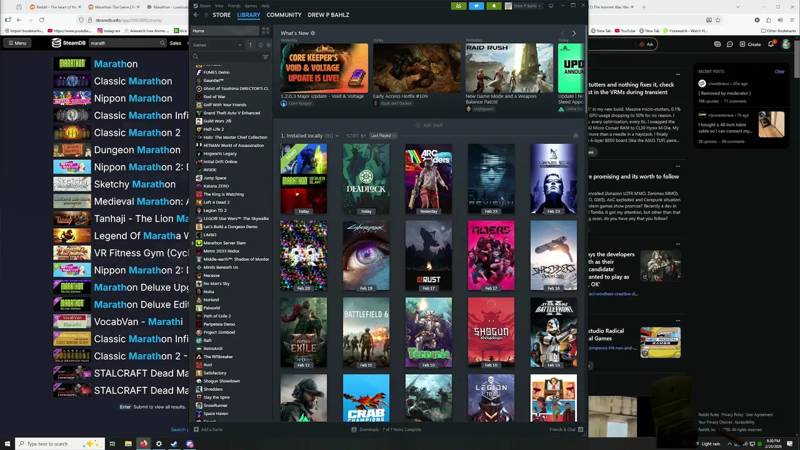
Task: Open the Crab Champions game cover
Action: click(366, 397)
